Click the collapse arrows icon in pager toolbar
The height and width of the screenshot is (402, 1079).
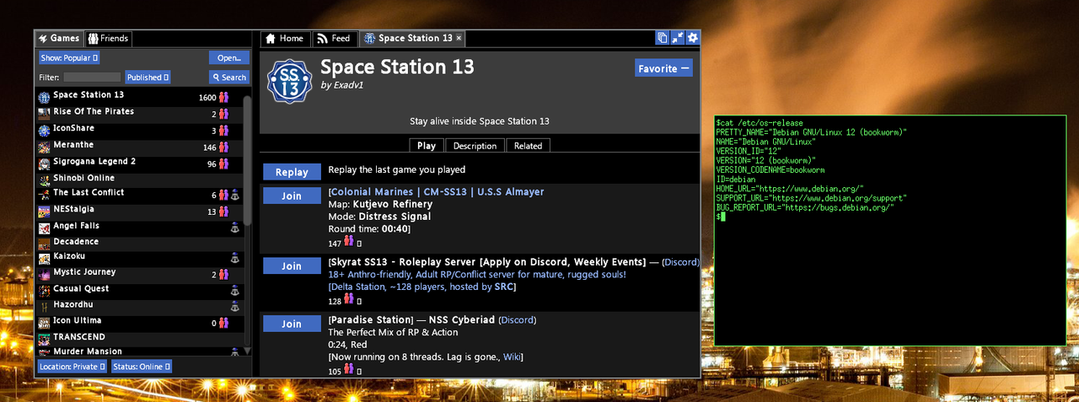678,38
